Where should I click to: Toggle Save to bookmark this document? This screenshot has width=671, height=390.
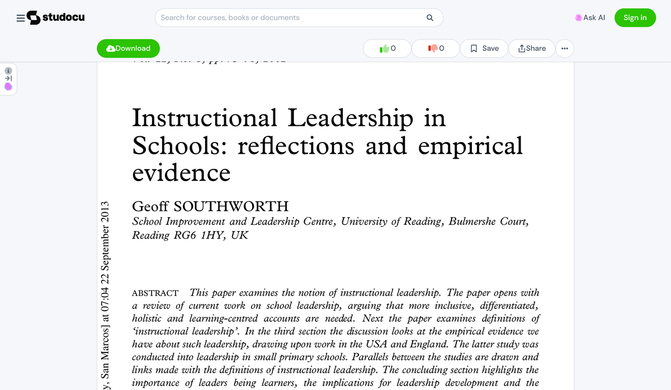[484, 49]
